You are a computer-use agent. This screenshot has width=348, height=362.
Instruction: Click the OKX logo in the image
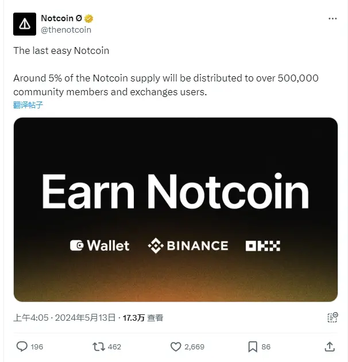[x=262, y=246]
